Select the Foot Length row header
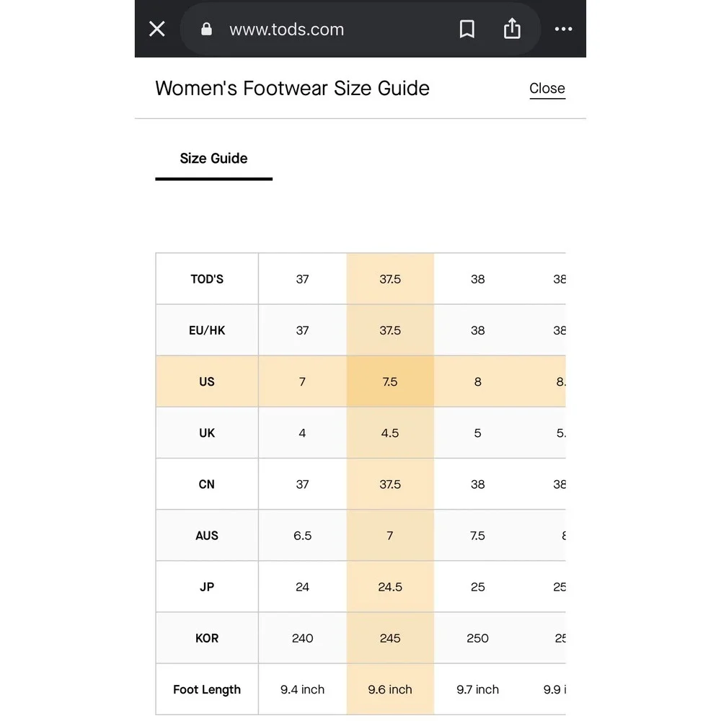The height and width of the screenshot is (721, 721). [207, 689]
